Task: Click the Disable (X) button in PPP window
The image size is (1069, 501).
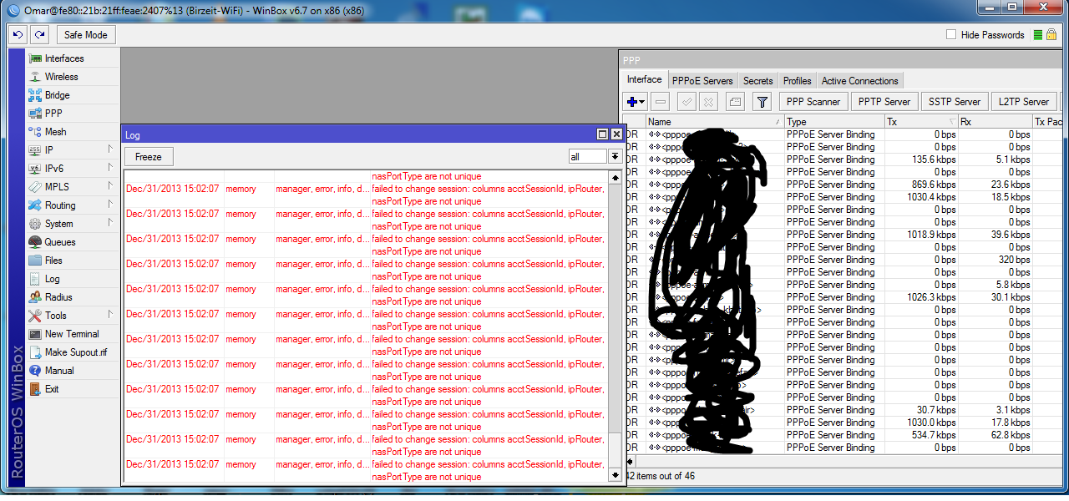Action: pos(708,102)
